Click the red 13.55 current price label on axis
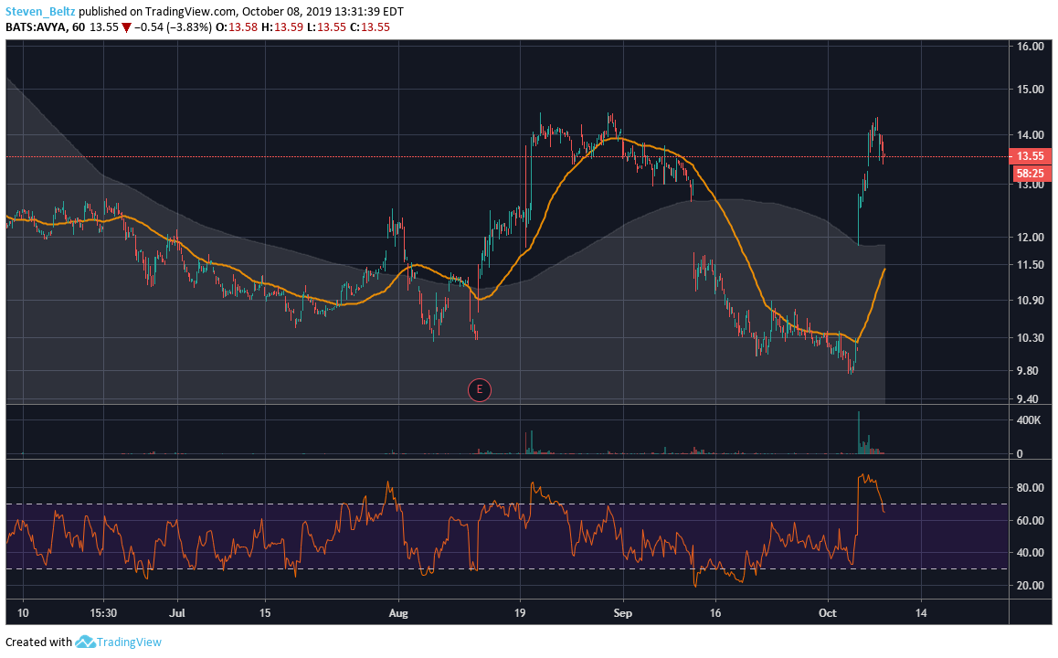1058x658 pixels. (x=1030, y=156)
